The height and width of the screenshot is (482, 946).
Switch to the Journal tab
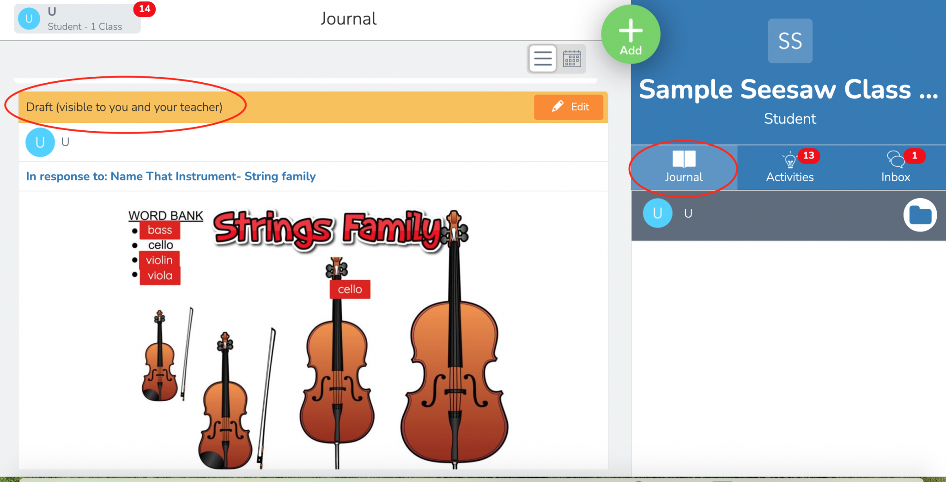coord(683,168)
